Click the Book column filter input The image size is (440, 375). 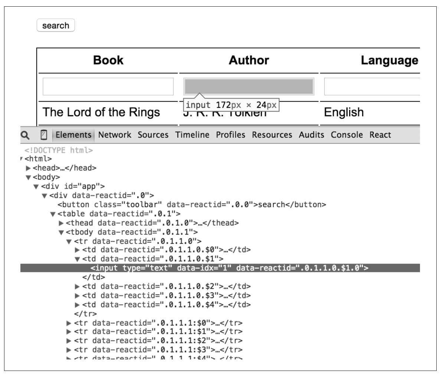(x=108, y=87)
